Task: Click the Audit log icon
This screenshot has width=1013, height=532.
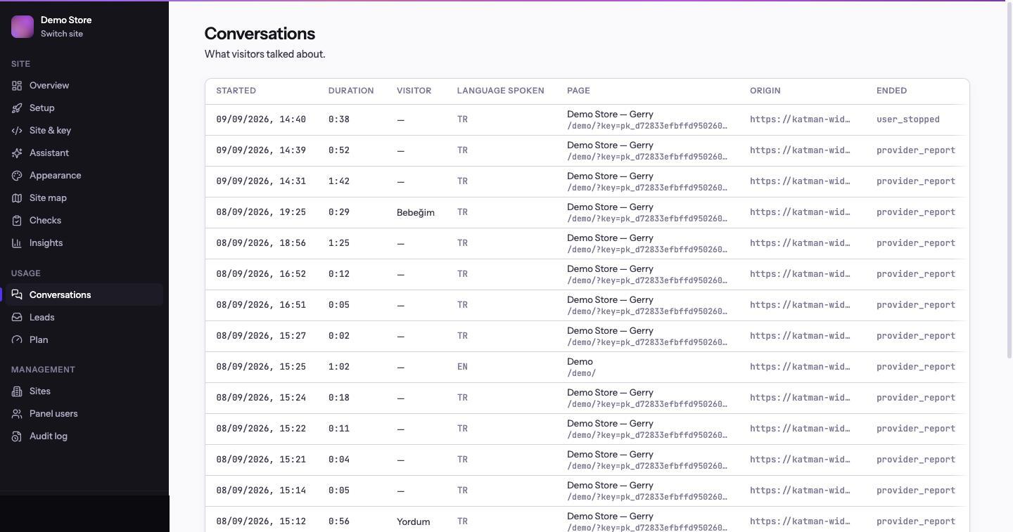Action: pyautogui.click(x=17, y=436)
